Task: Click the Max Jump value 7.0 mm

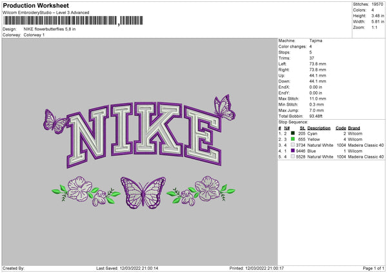Action: coord(317,110)
